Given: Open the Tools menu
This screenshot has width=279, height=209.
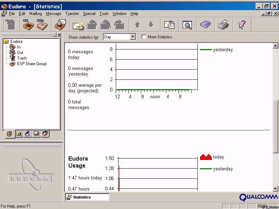Looking at the screenshot, I should (x=104, y=14).
